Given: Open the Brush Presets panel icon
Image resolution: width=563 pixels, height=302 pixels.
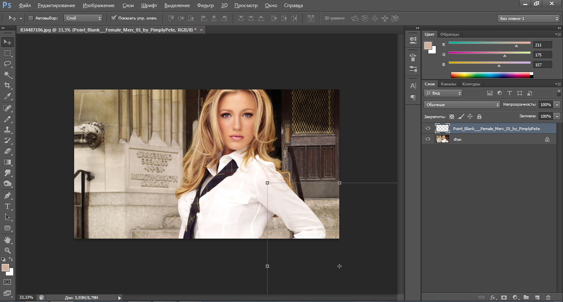Looking at the screenshot, I should point(413,69).
